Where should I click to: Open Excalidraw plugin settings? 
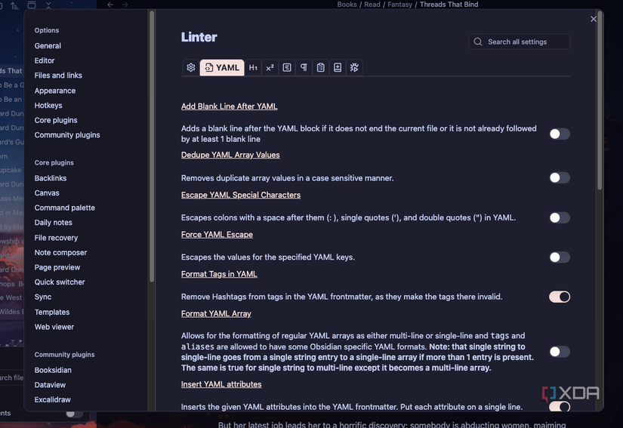52,400
